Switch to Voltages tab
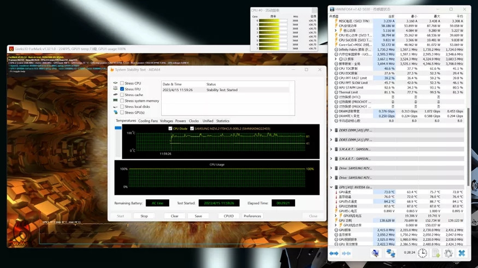The height and width of the screenshot is (268, 478). coord(167,121)
